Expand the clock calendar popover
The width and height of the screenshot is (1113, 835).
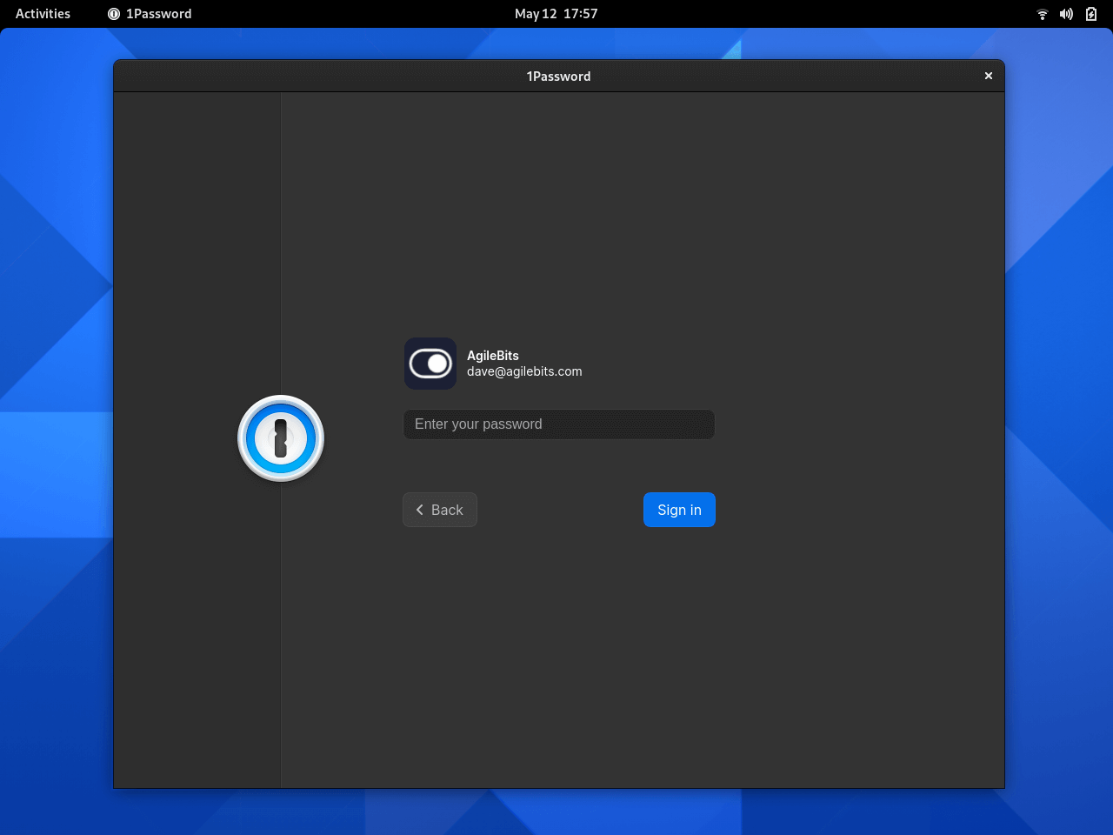556,14
